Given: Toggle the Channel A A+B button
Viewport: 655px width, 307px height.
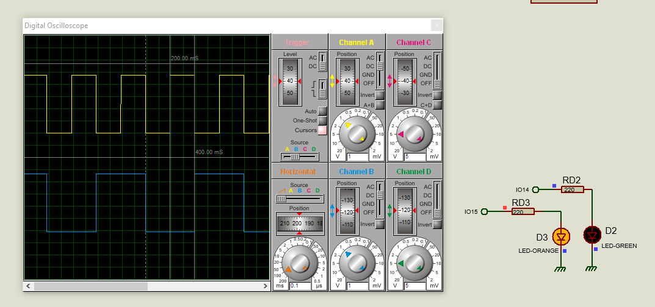Looking at the screenshot, I should tap(380, 105).
